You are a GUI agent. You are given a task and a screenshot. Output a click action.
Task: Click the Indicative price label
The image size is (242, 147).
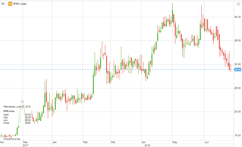[12, 139]
